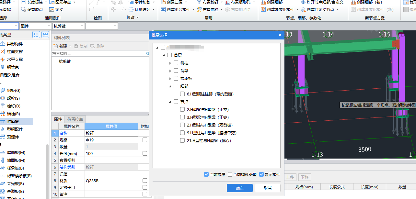The image size is (416, 199).
Task: Select 楼承板(B) floor deck type
Action: 16,168
